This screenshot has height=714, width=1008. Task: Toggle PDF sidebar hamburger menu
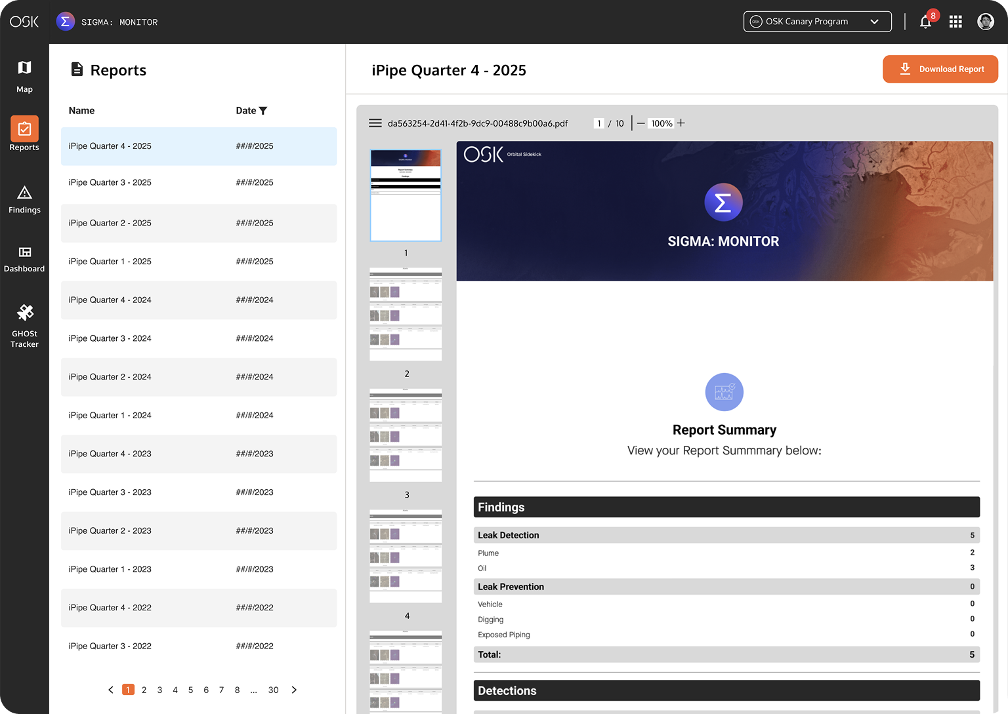[x=375, y=123]
